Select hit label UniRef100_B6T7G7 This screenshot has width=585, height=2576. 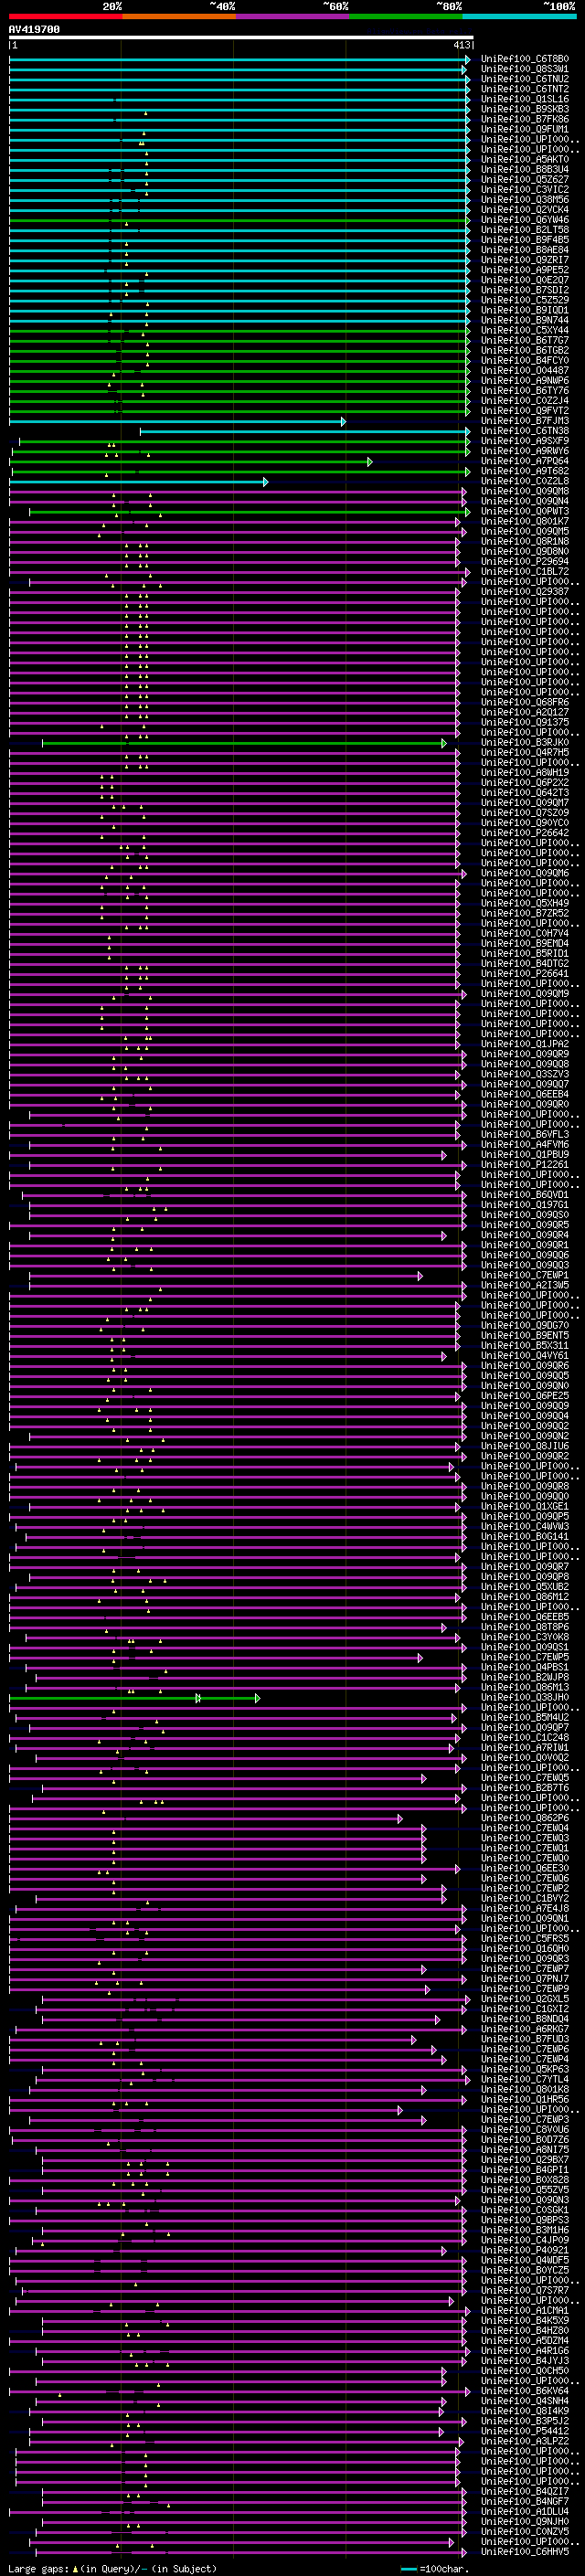click(x=525, y=340)
